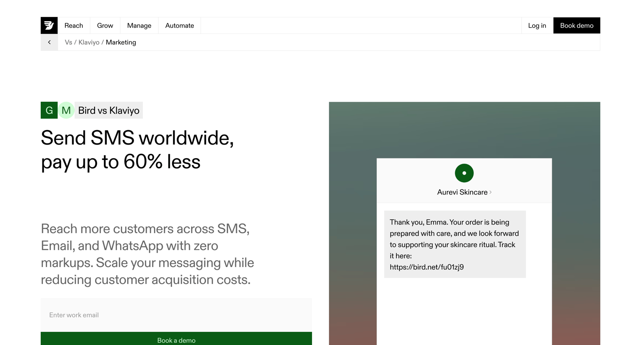
Task: Click the Book demo button
Action: (577, 25)
